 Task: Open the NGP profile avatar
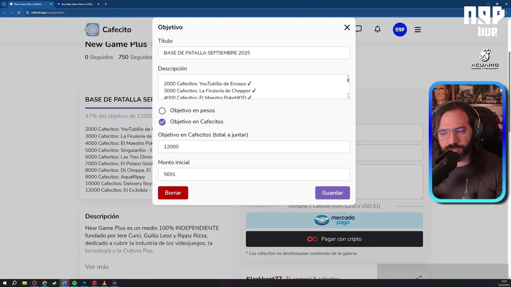coord(400,29)
